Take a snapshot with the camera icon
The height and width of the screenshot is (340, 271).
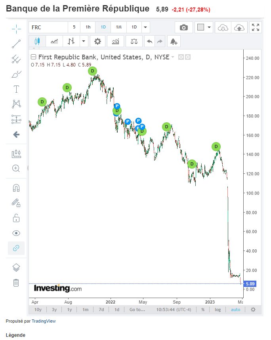click(184, 28)
